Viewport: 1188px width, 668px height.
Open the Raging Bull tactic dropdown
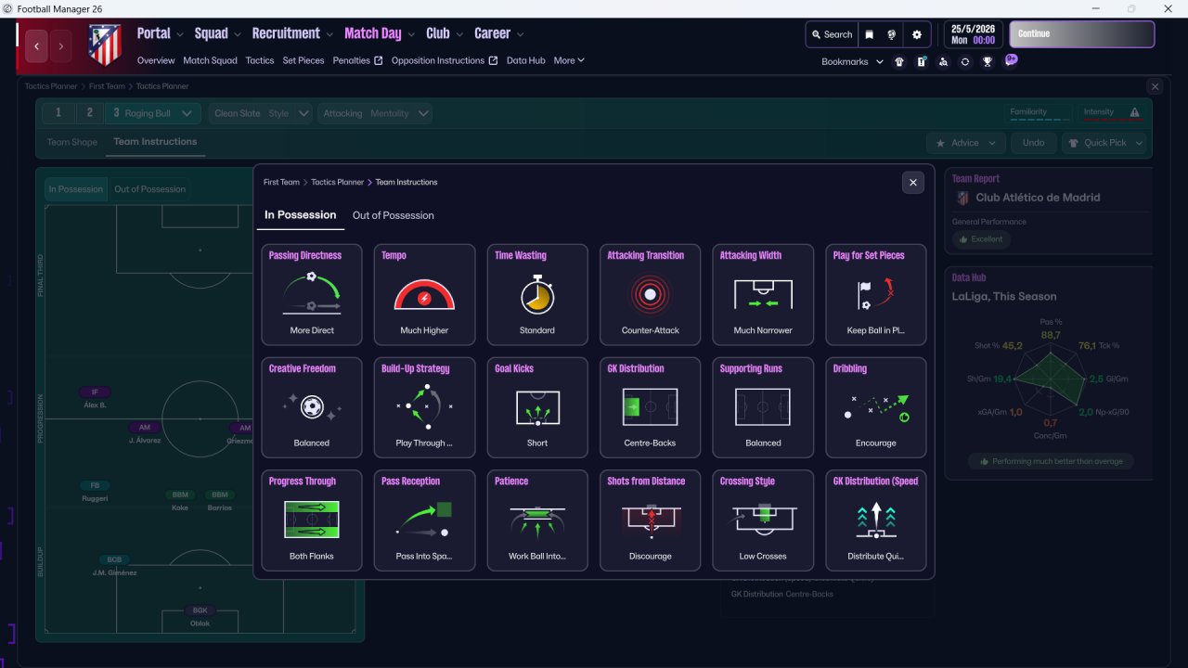151,113
